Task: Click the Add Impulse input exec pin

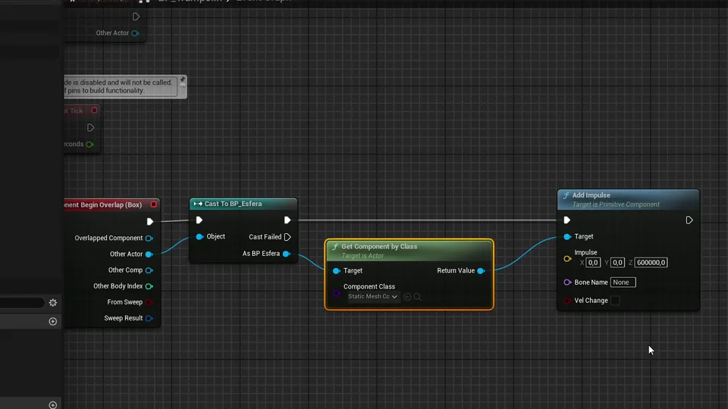Action: click(x=567, y=220)
